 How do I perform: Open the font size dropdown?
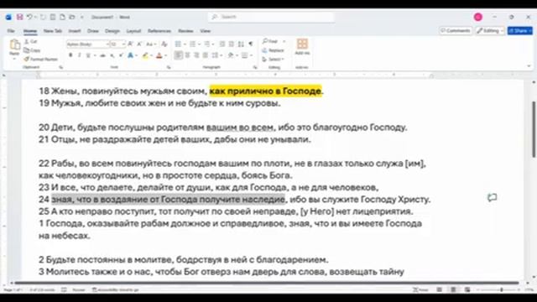[x=123, y=44]
